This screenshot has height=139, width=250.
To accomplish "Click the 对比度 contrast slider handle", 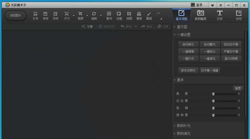I will [x=213, y=101].
